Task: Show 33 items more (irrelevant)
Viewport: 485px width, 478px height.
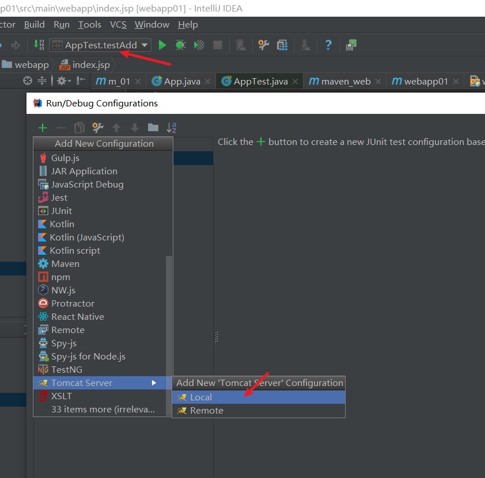Action: (100, 410)
